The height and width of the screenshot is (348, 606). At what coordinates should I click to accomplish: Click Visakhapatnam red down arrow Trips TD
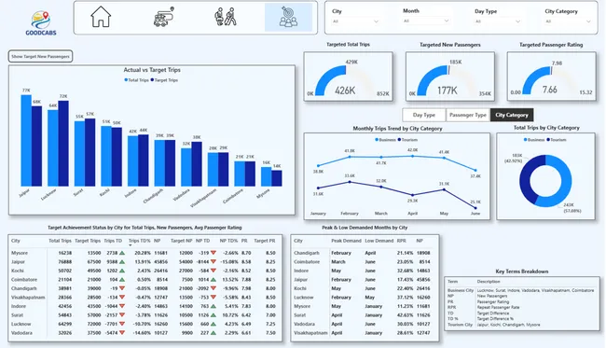[x=122, y=298]
